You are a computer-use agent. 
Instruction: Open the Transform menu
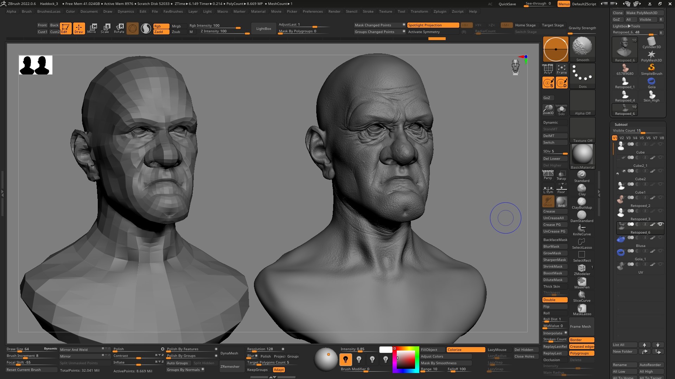point(419,11)
